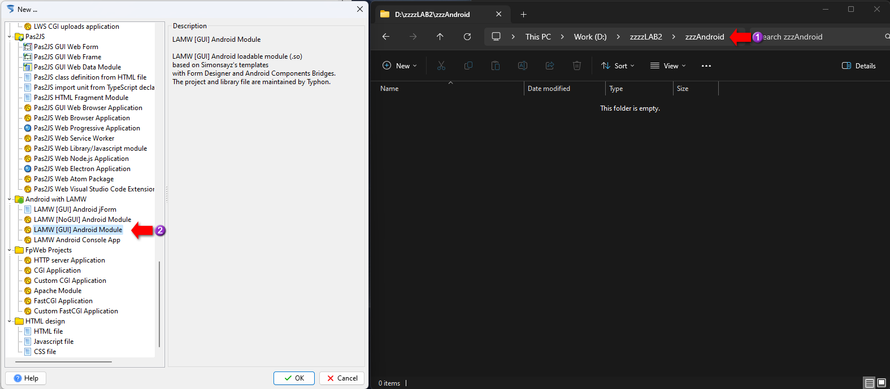Open the View dropdown menu
The image size is (890, 389).
[668, 66]
